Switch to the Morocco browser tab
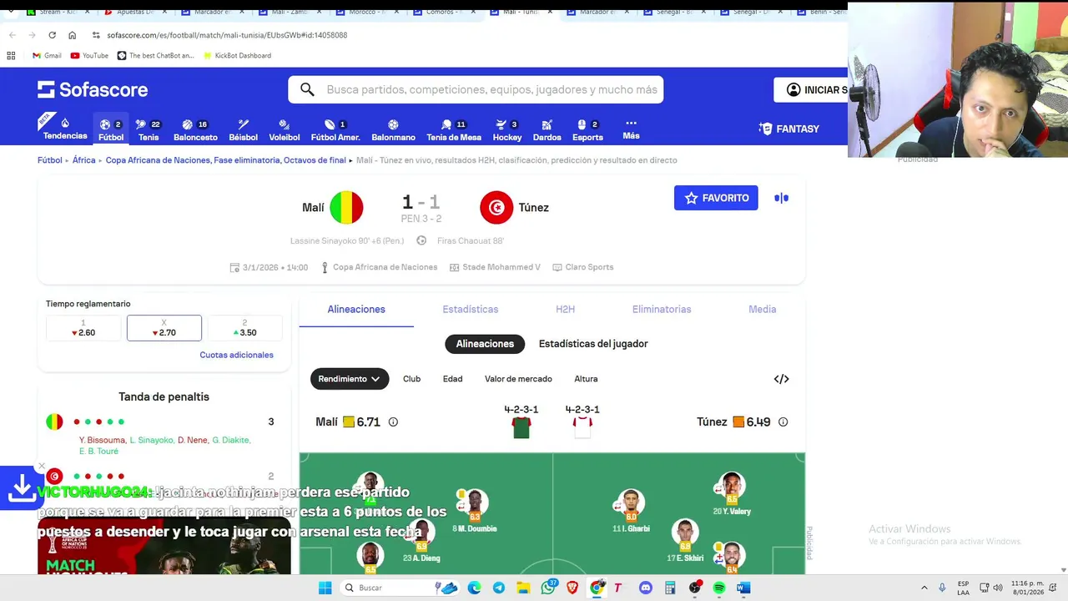Viewport: 1068px width, 601px height. [x=367, y=12]
